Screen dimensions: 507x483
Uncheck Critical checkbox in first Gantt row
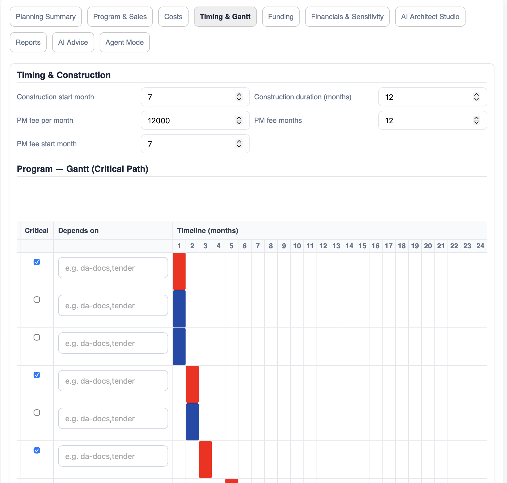[37, 262]
